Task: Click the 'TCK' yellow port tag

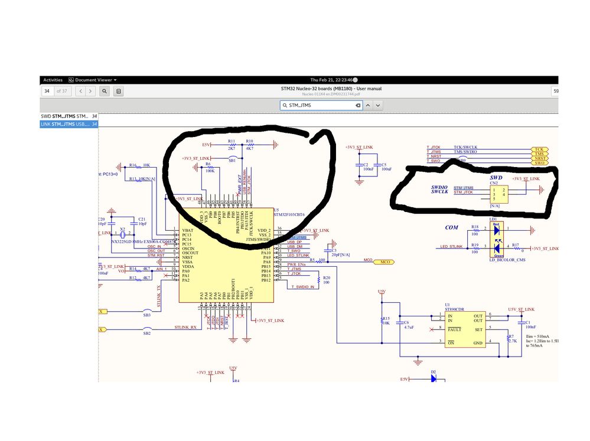Action: point(540,149)
